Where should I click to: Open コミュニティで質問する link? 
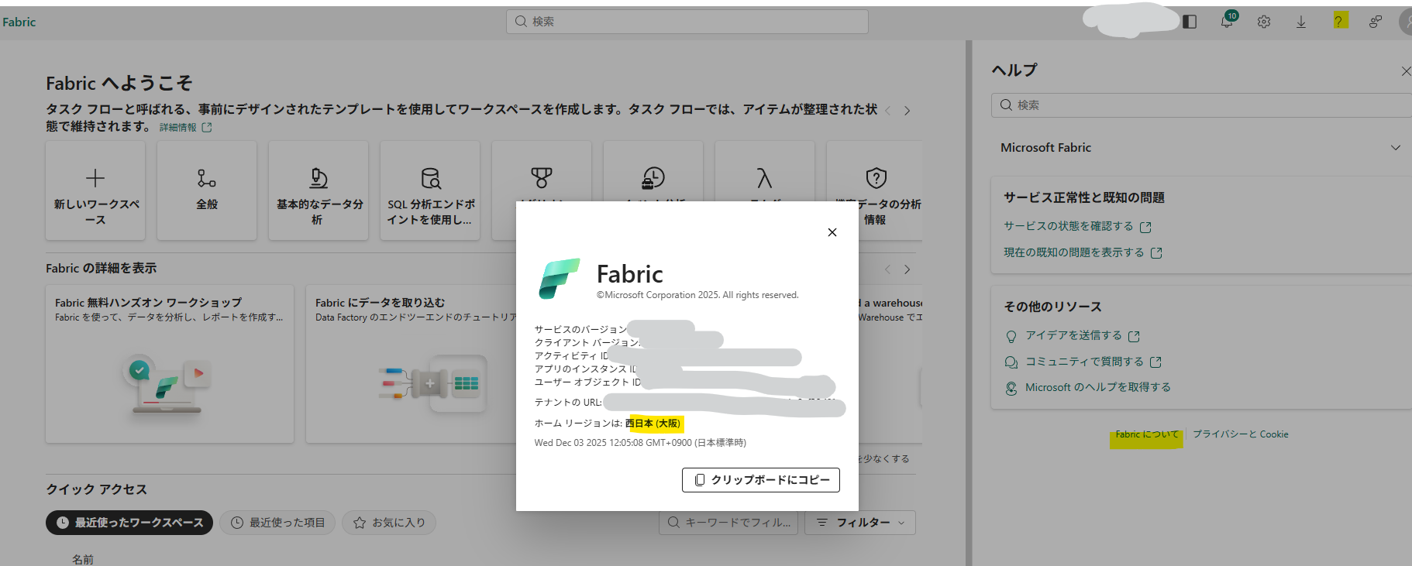1093,362
